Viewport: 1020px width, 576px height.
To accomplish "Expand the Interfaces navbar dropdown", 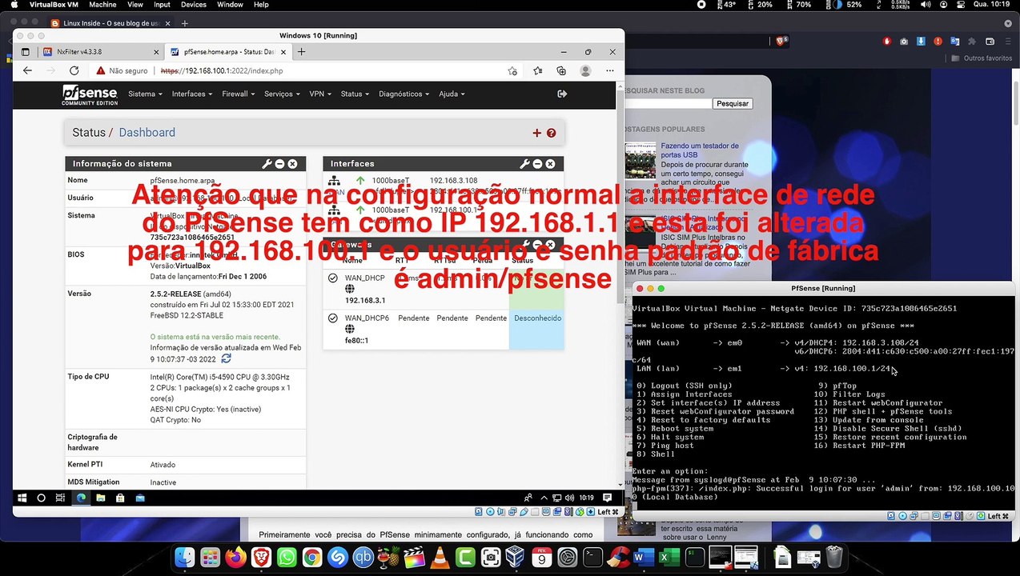I will (x=192, y=94).
